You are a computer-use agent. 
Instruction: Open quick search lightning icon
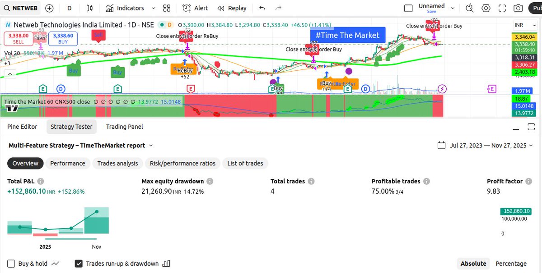470,8
